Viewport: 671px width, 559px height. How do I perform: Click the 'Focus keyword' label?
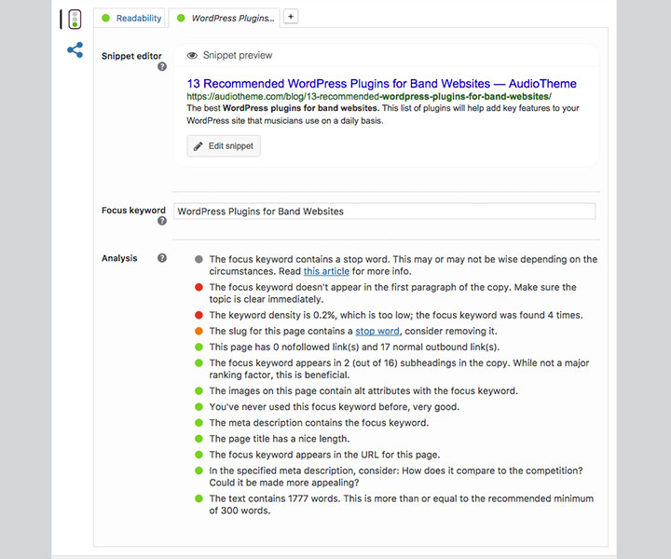pyautogui.click(x=133, y=211)
